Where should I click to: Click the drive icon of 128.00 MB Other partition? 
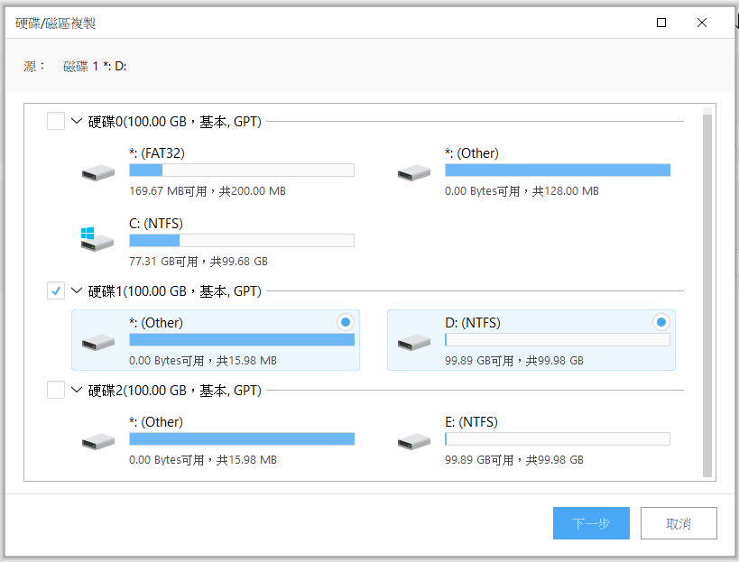coord(414,173)
